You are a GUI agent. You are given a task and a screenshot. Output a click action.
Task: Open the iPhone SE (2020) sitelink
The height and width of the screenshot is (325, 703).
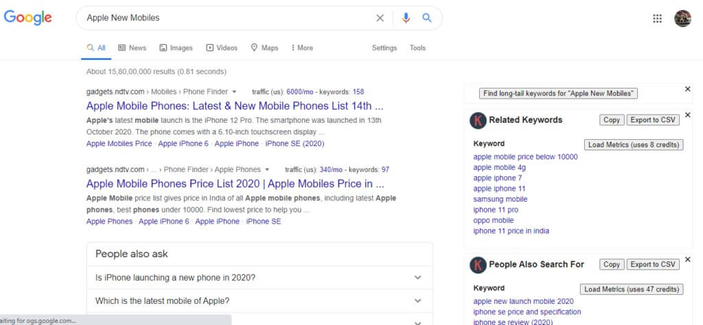coord(295,144)
